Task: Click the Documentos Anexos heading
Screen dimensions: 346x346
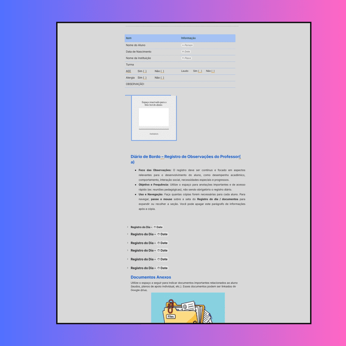Action: (x=150, y=277)
